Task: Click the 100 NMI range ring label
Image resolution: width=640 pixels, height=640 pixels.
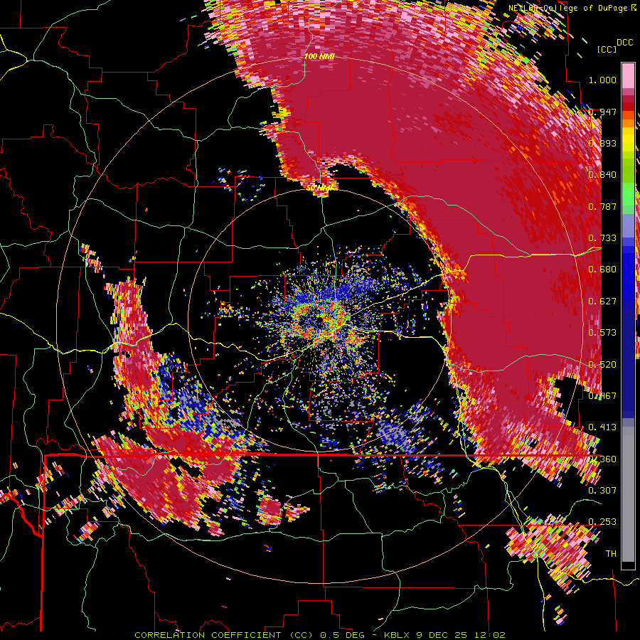Action: (319, 56)
